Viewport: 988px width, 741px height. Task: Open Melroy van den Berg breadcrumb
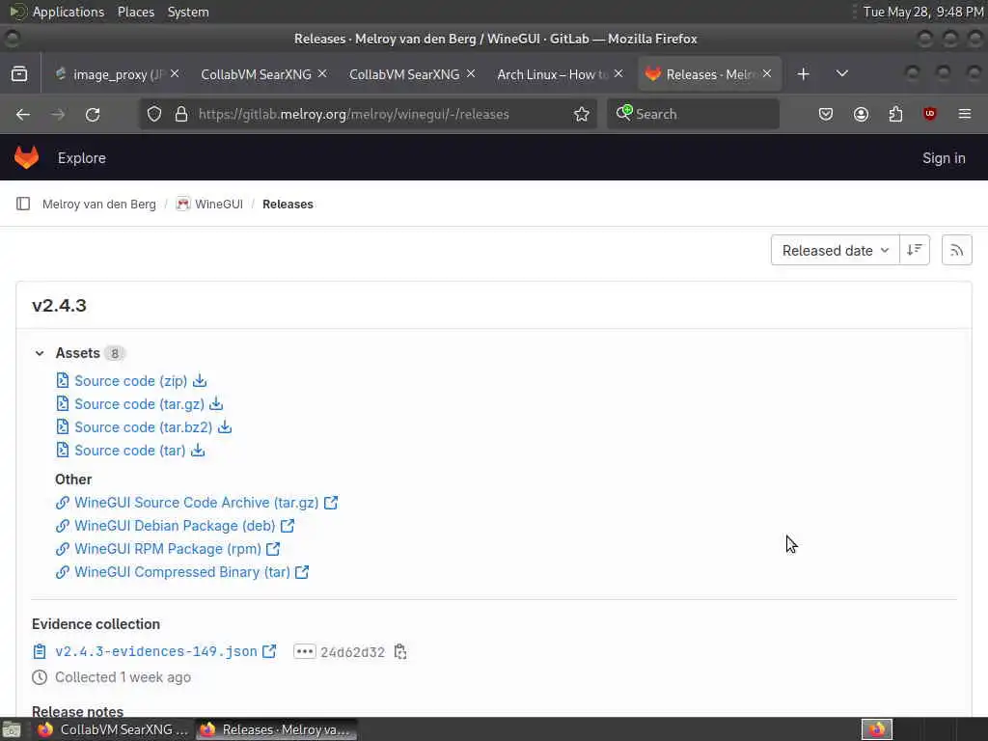99,205
